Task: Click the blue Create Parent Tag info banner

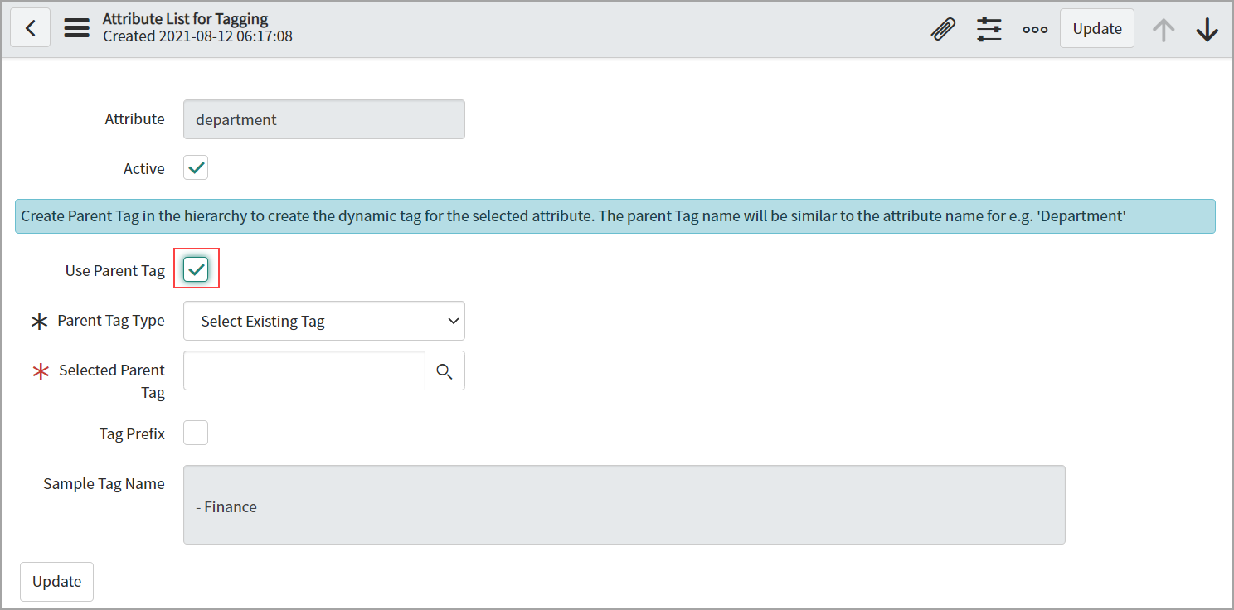Action: tap(615, 216)
